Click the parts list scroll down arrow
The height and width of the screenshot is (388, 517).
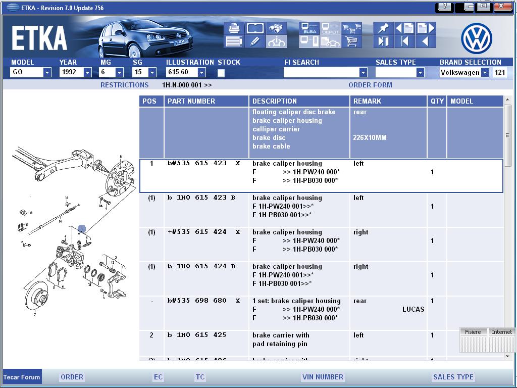pyautogui.click(x=507, y=356)
